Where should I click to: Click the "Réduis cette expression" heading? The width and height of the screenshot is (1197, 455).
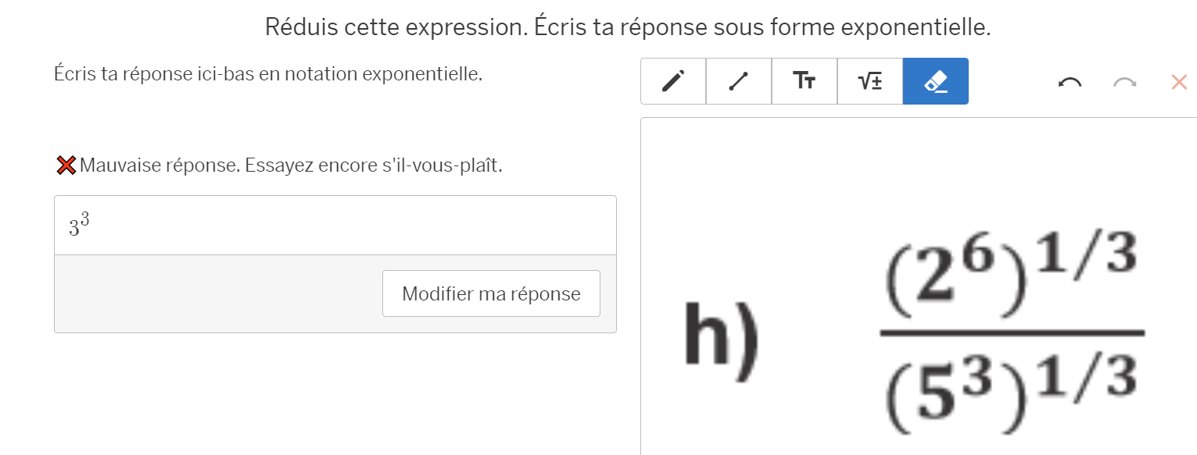pyautogui.click(x=628, y=27)
